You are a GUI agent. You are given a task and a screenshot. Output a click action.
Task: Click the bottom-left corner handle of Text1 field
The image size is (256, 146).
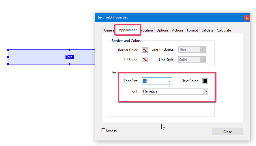pos(8,64)
